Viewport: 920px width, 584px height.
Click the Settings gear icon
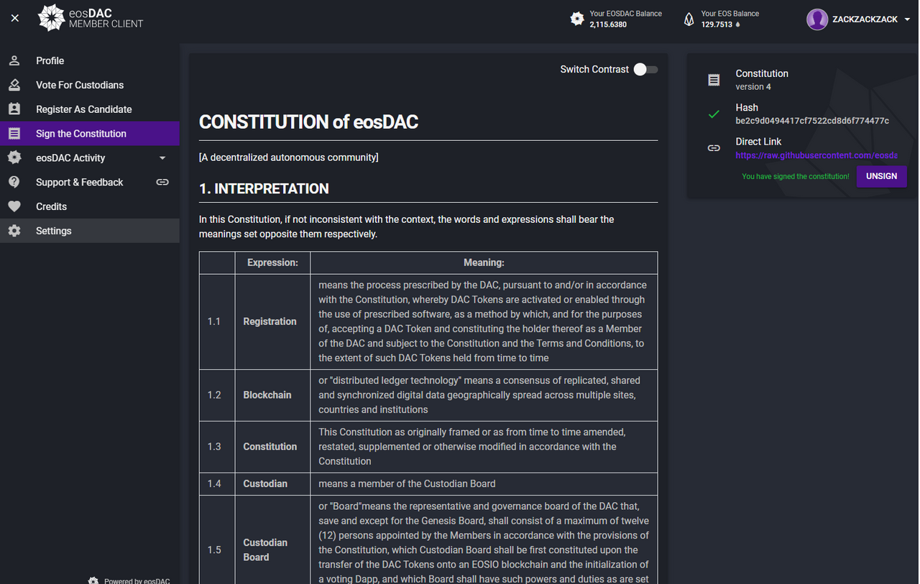(x=14, y=231)
